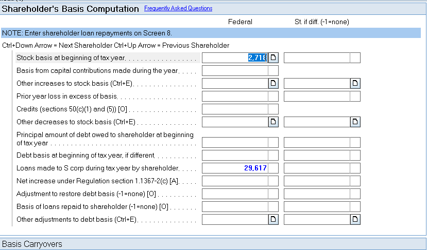Open State detail icon for Other increases to stock basis

coord(355,83)
